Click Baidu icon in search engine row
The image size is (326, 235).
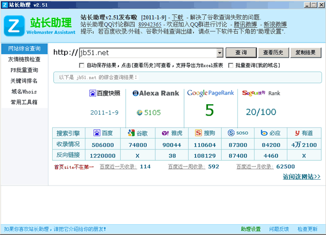point(97,133)
